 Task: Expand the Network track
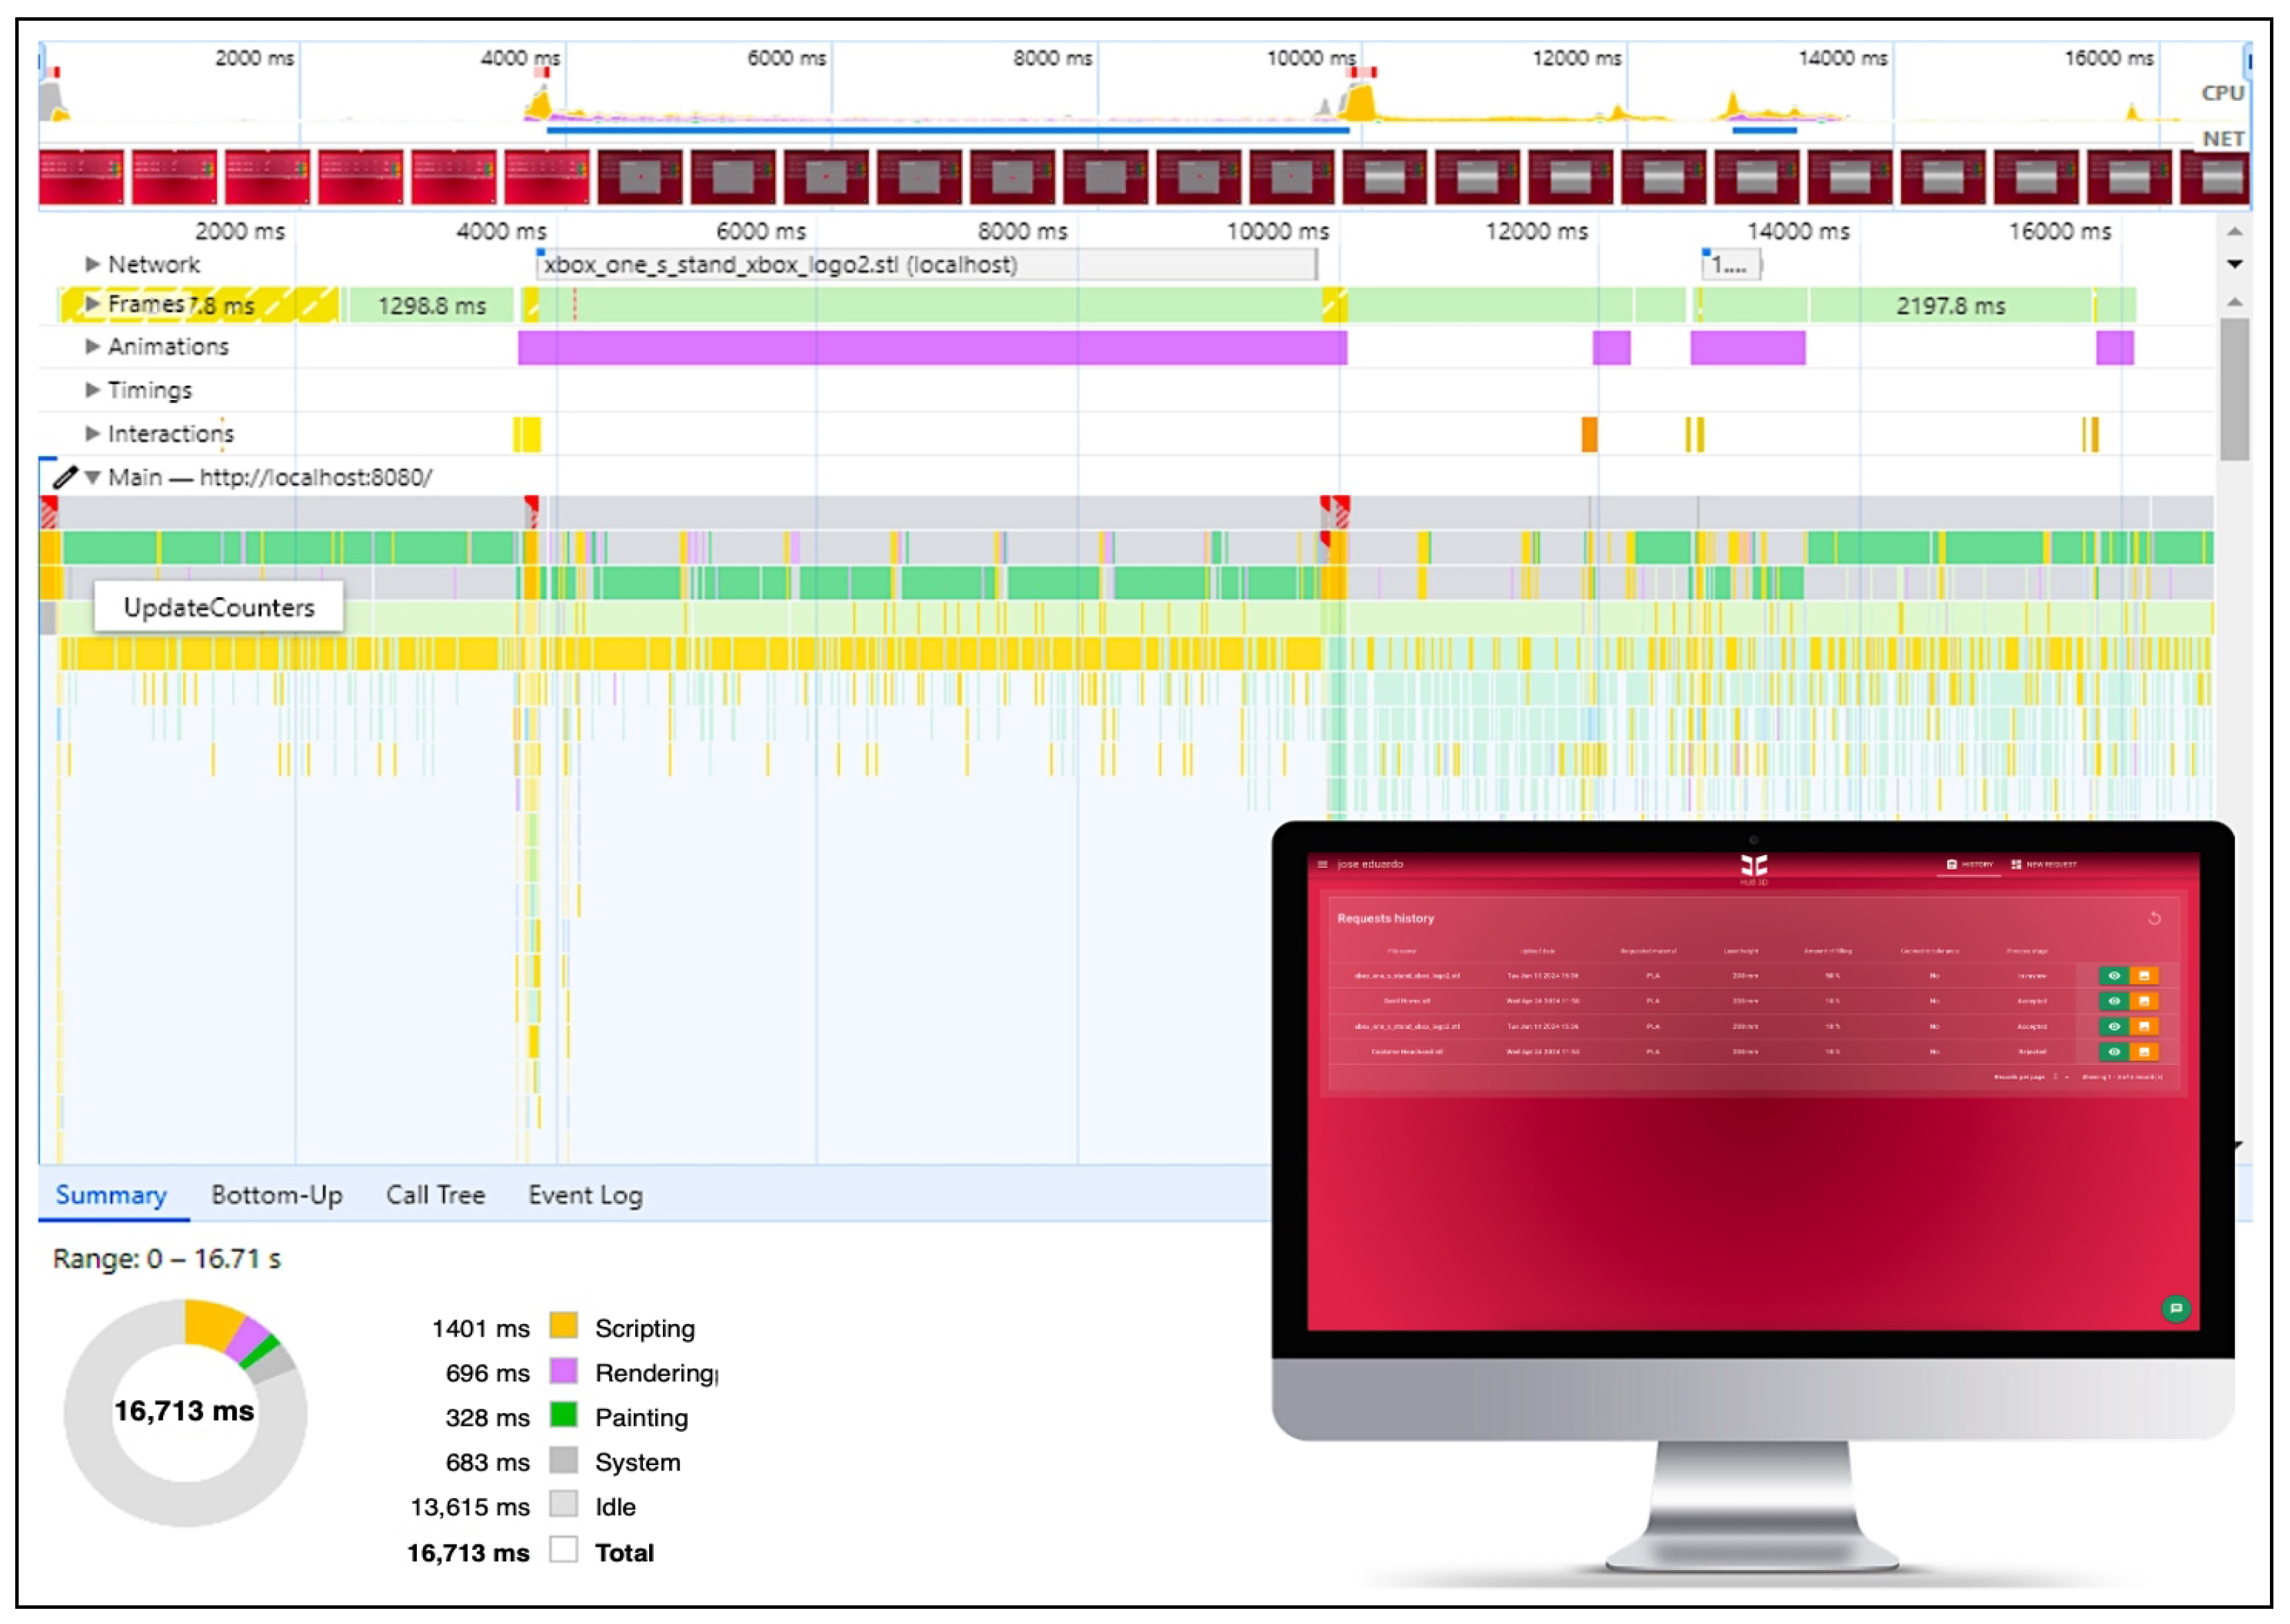(92, 264)
